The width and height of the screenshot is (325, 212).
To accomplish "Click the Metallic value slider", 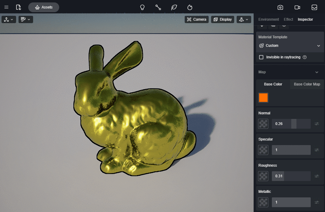I will click(x=291, y=202).
